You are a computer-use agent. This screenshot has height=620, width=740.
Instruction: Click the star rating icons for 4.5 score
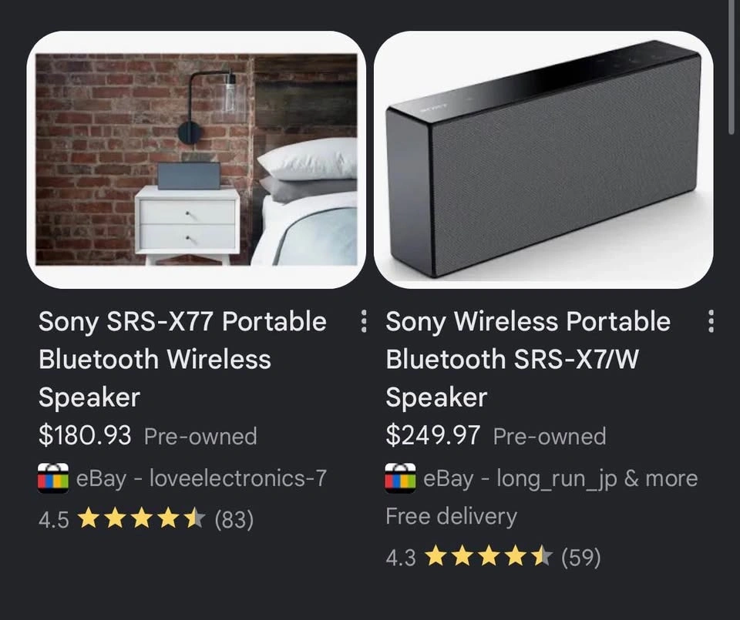(x=141, y=519)
